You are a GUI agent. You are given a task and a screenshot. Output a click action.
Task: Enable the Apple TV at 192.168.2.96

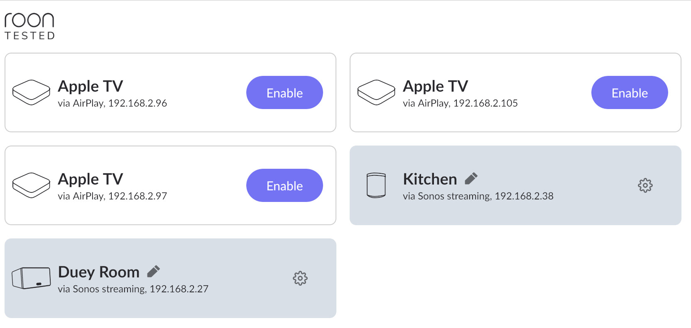click(284, 92)
